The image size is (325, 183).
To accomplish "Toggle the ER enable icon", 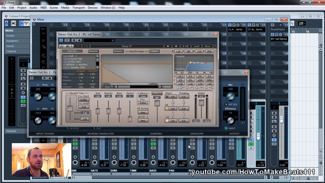I will [167, 109].
